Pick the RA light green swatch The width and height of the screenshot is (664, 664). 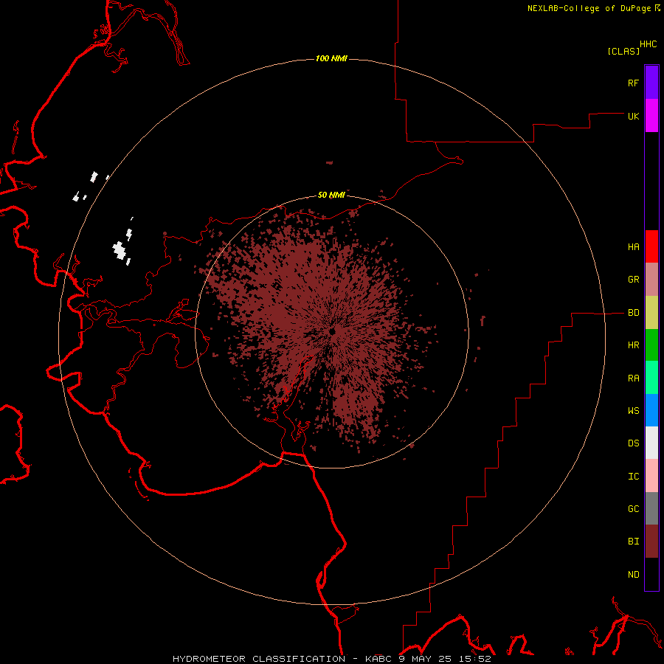coord(651,378)
